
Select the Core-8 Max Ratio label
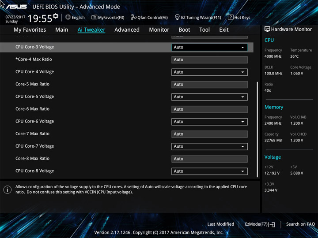coord(32,159)
